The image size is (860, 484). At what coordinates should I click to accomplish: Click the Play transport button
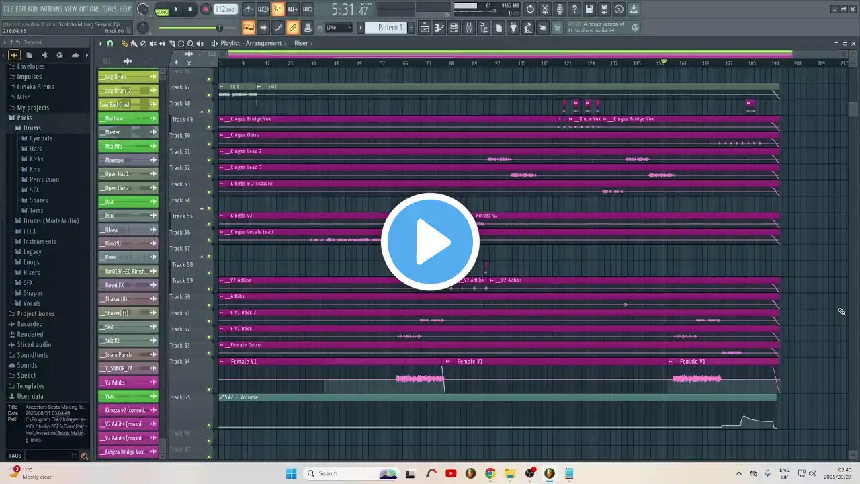(176, 9)
